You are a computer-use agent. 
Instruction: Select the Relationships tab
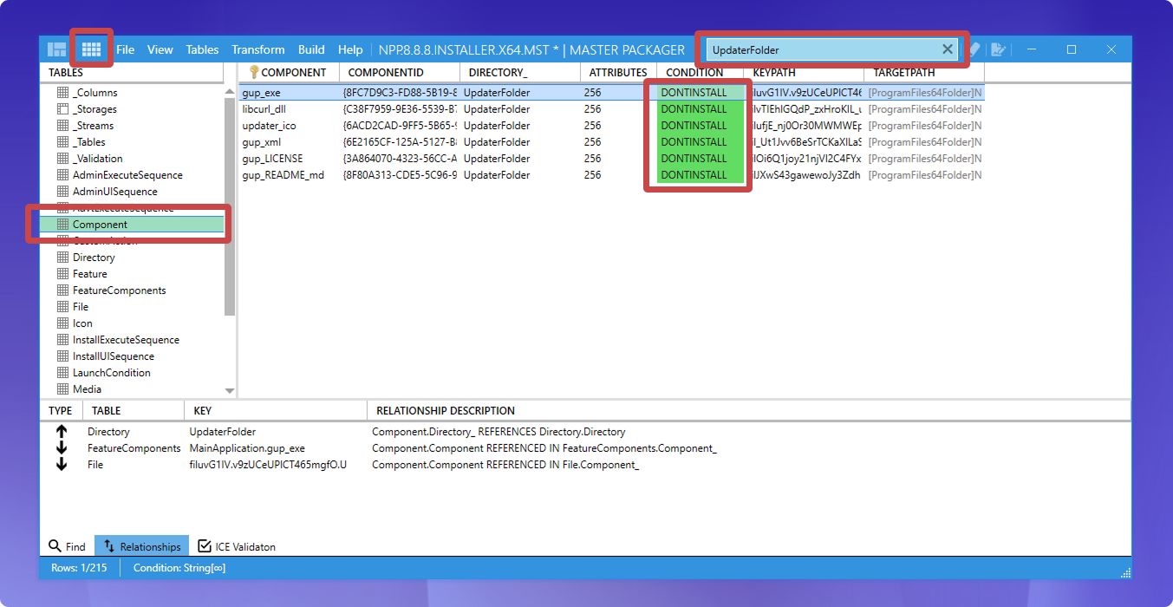point(141,546)
